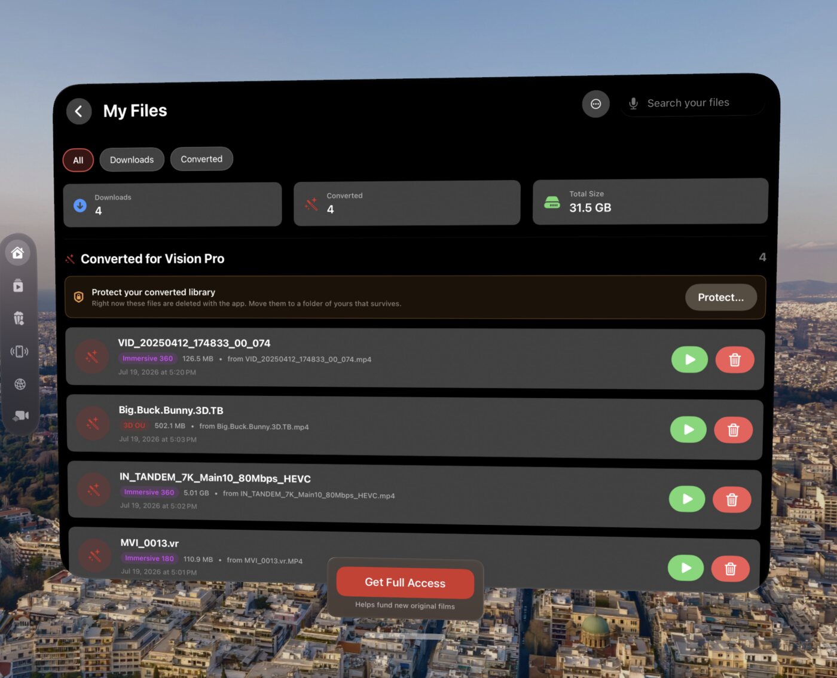Click the Immersive 180 tag on MVI_0013.vr row
Viewport: 837px width, 678px height.
[149, 558]
